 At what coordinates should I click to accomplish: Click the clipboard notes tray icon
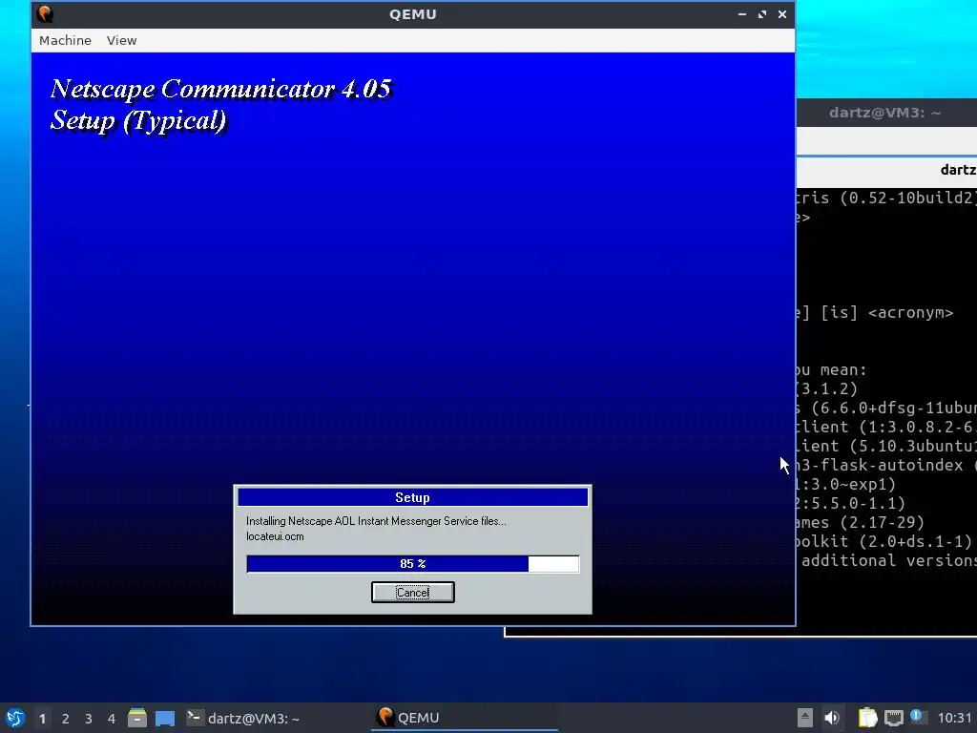pos(867,718)
